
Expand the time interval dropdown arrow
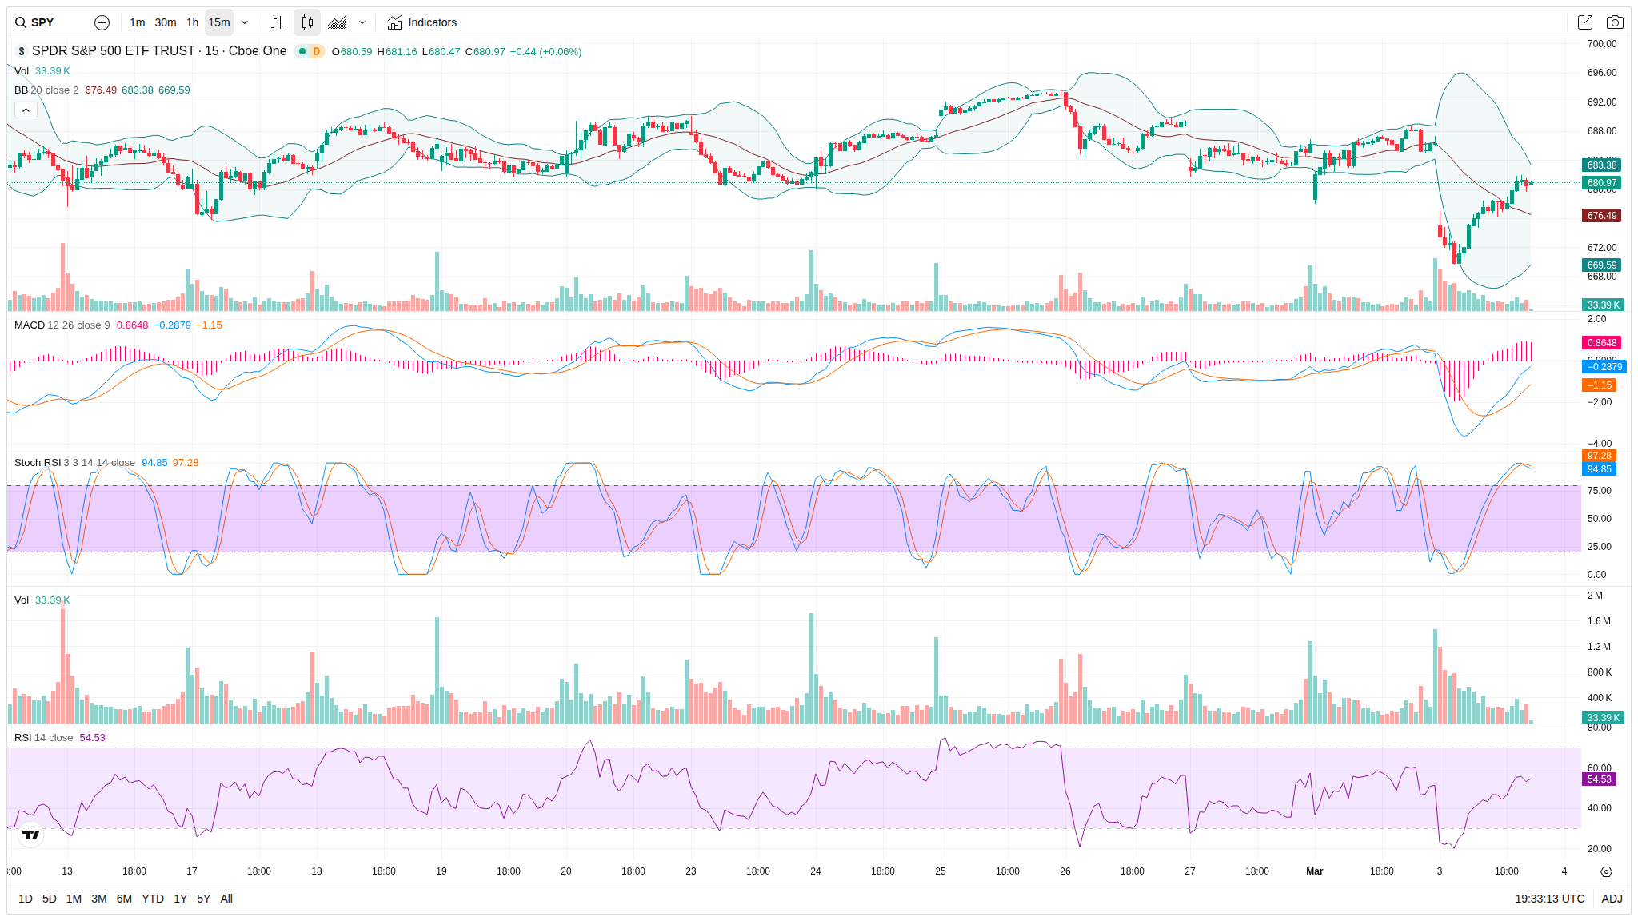pos(245,22)
